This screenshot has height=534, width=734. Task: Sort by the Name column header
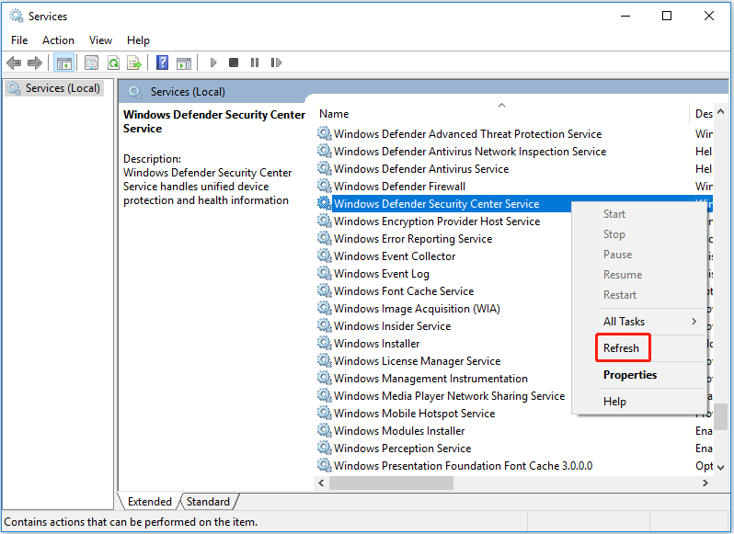501,114
